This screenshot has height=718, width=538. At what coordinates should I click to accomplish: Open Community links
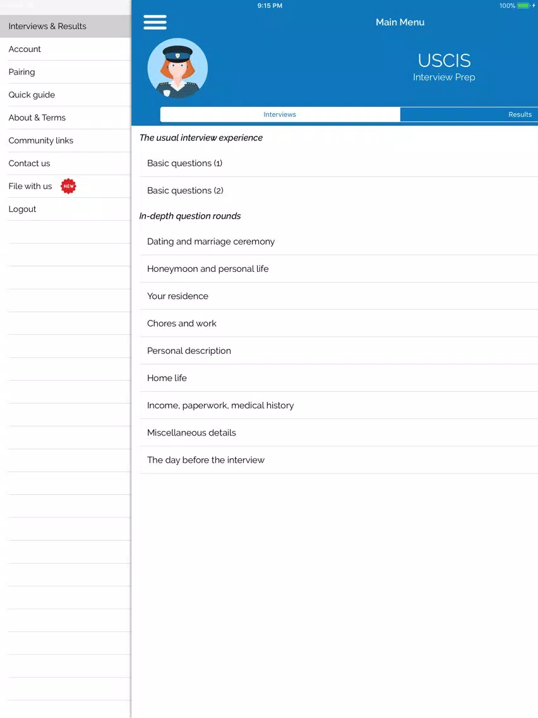[66, 140]
